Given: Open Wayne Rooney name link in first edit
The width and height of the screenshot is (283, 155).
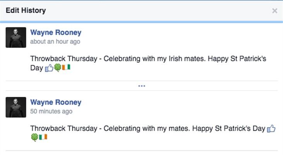Looking at the screenshot, I should tap(56, 33).
